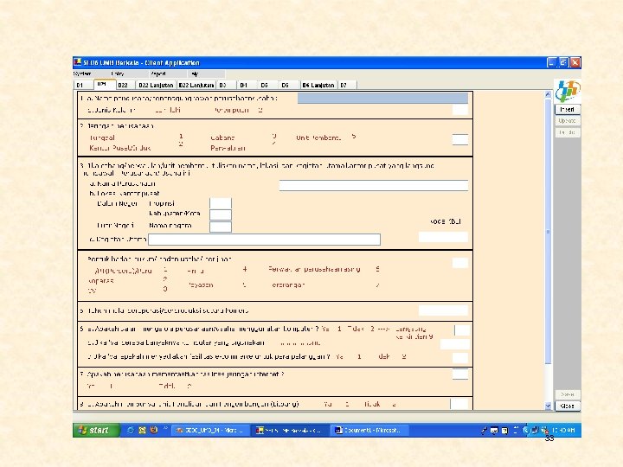Click the Update button

tap(567, 121)
